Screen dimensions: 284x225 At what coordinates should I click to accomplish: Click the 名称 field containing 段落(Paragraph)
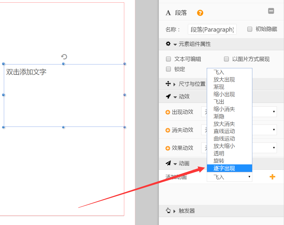(212, 30)
